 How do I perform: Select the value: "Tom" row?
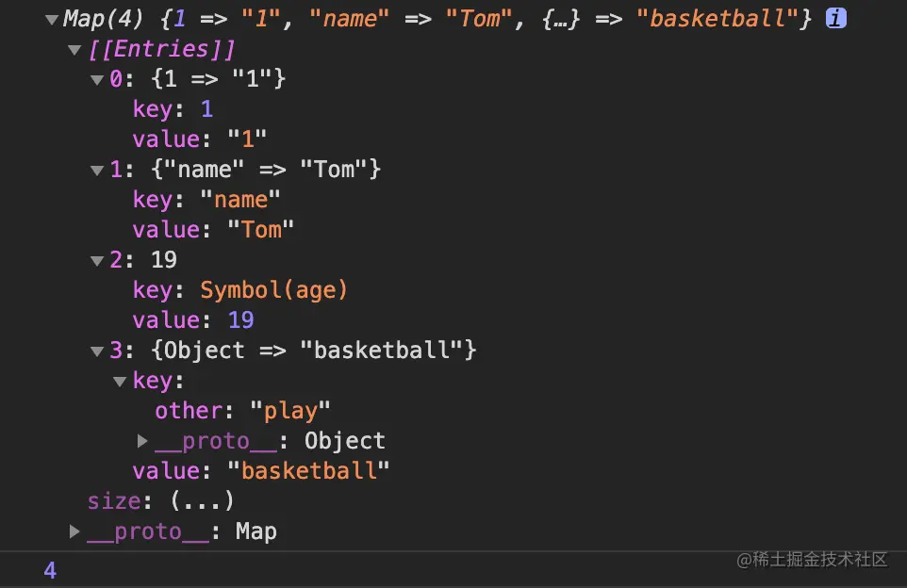coord(213,230)
